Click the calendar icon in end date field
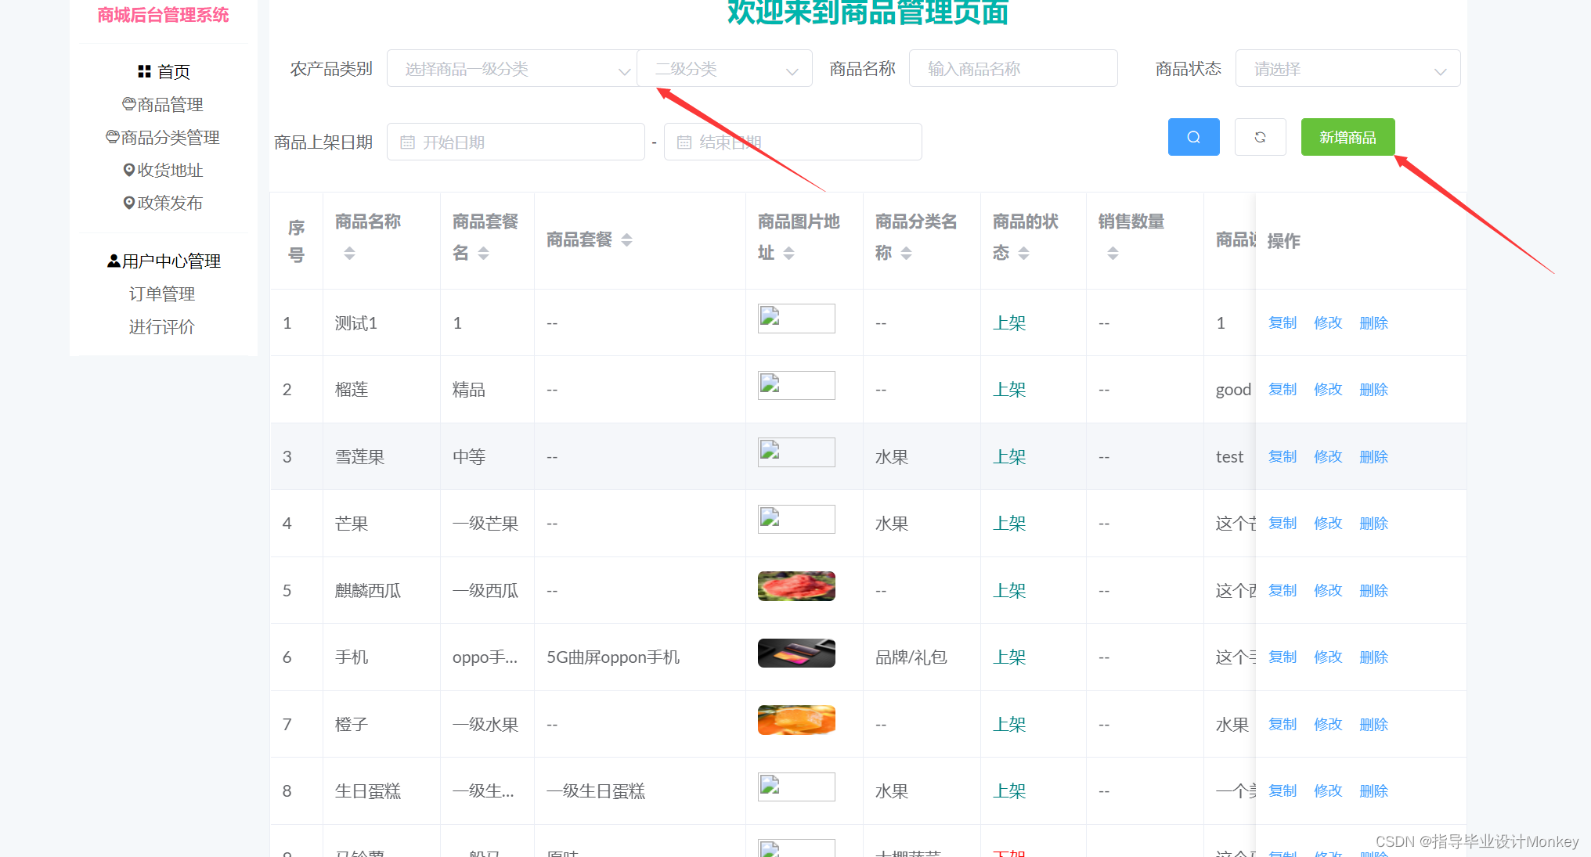The image size is (1591, 857). (684, 142)
